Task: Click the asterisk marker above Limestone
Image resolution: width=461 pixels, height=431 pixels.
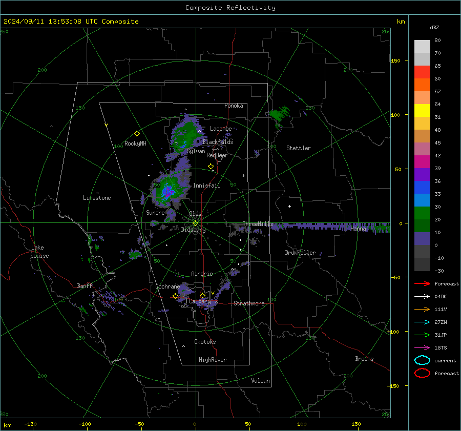Action: tap(97, 193)
